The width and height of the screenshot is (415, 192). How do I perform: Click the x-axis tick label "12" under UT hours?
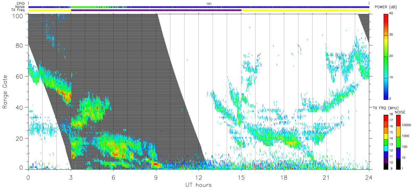click(x=198, y=178)
